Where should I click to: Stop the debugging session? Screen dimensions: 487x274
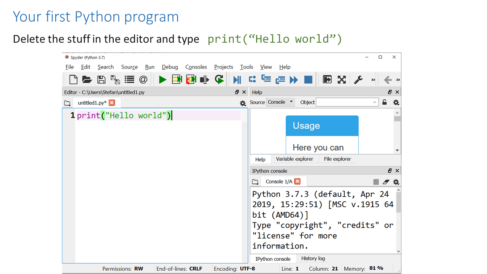[x=308, y=80]
